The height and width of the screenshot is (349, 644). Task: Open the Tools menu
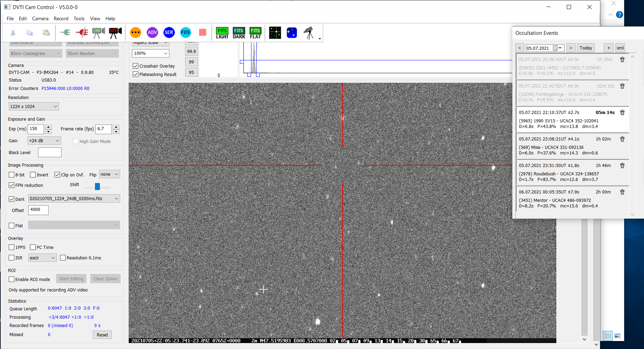[x=79, y=18]
